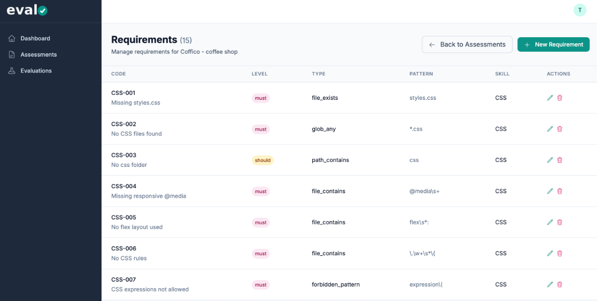The width and height of the screenshot is (597, 301).
Task: Delete the CSS-001 requirement via trash icon
Action: tap(560, 98)
